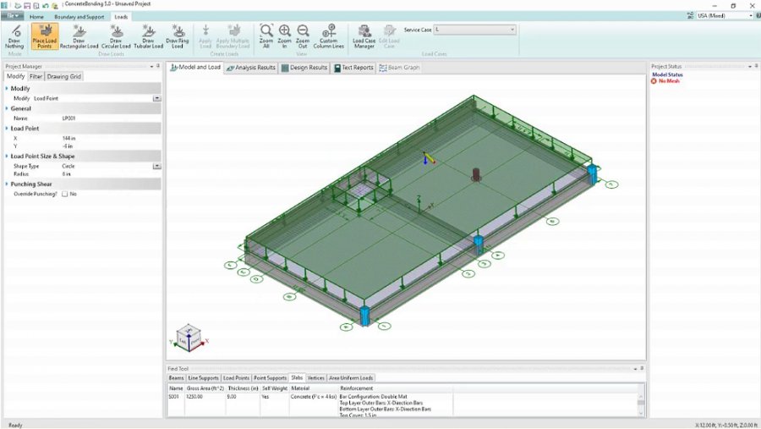Viewport: 761px width, 429px height.
Task: Open the Analysis Results tab
Action: tap(251, 68)
